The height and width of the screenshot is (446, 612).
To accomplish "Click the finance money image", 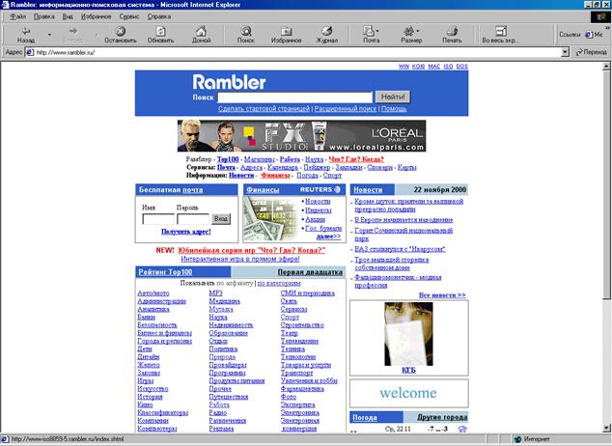I will [271, 219].
